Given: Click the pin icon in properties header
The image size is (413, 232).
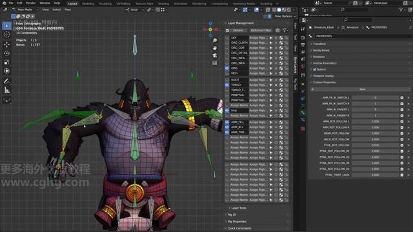Looking at the screenshot, I should click(410, 27).
